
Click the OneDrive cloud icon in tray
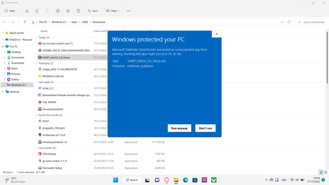pos(271,180)
